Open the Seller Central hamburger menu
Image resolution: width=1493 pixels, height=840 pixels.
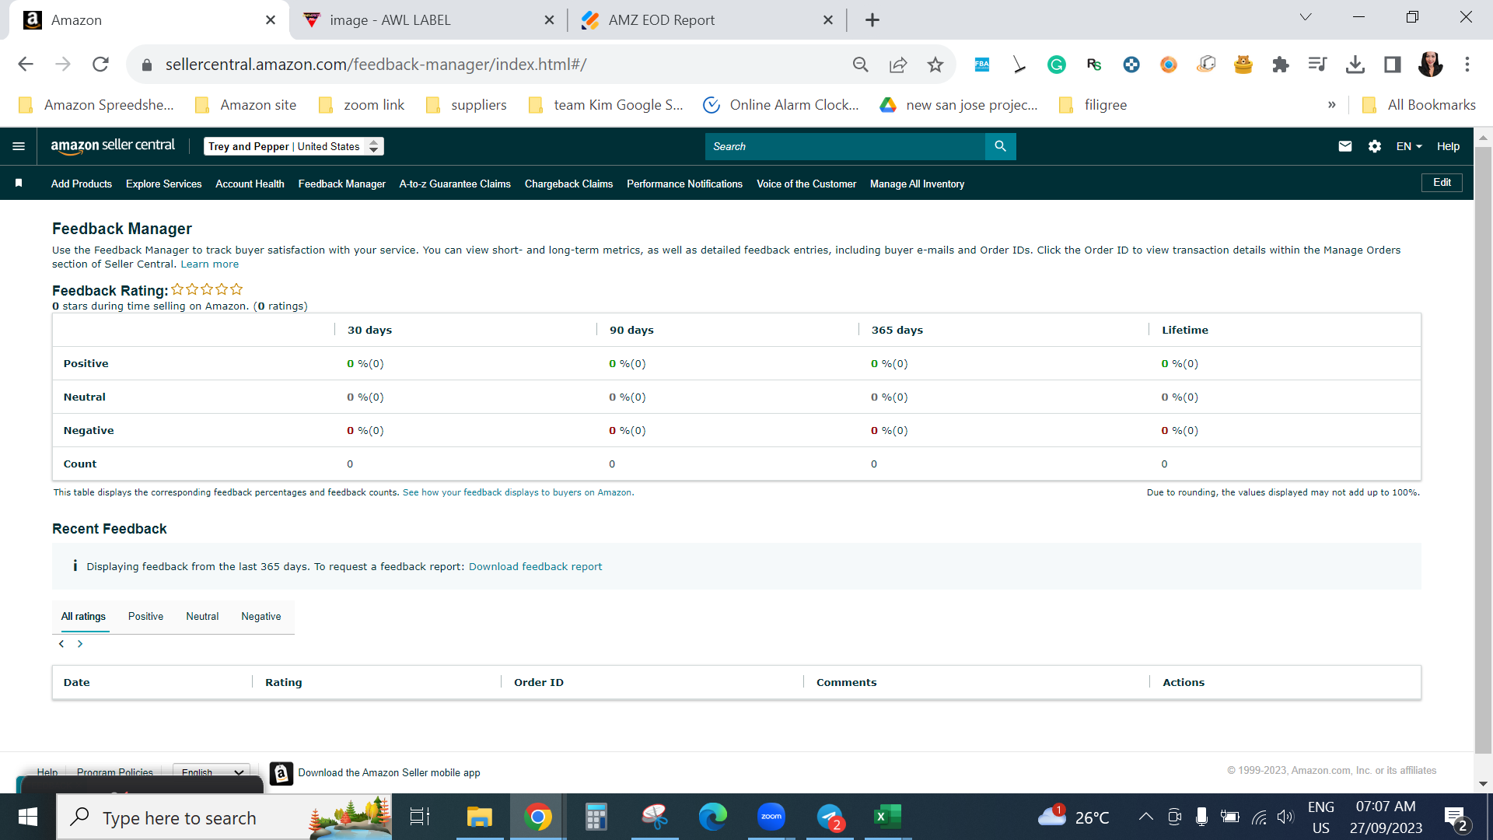click(19, 146)
